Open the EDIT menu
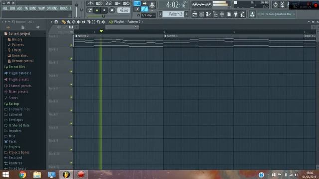This screenshot has width=319, height=179. (x=12, y=8)
